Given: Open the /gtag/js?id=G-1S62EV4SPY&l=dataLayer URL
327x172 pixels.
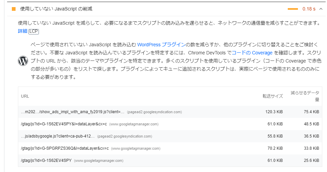Looking at the screenshot, I should (64, 124).
